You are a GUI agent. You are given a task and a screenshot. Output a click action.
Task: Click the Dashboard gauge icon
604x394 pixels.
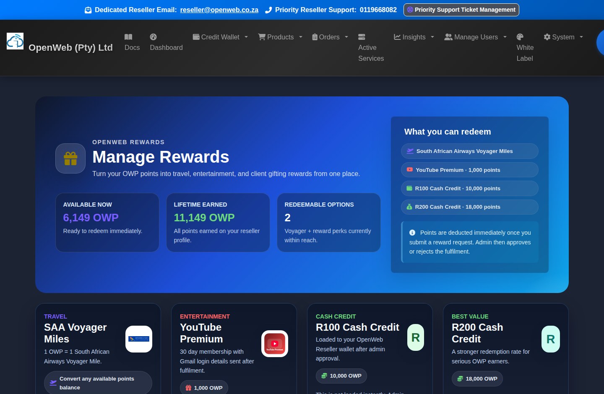tap(153, 37)
